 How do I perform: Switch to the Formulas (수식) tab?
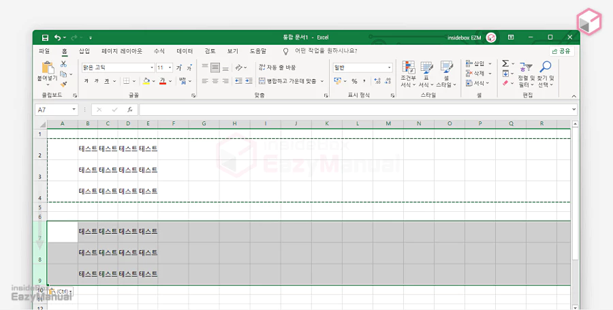pos(159,51)
